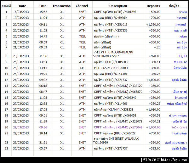Click the time 05:57 cell
This screenshot has width=189, height=163.
tap(43, 149)
